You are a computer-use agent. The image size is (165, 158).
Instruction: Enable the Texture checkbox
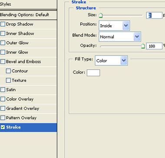pyautogui.click(x=8, y=81)
